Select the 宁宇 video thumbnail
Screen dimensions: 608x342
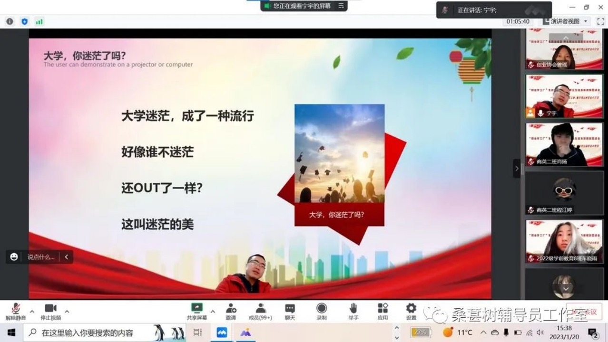coord(565,96)
